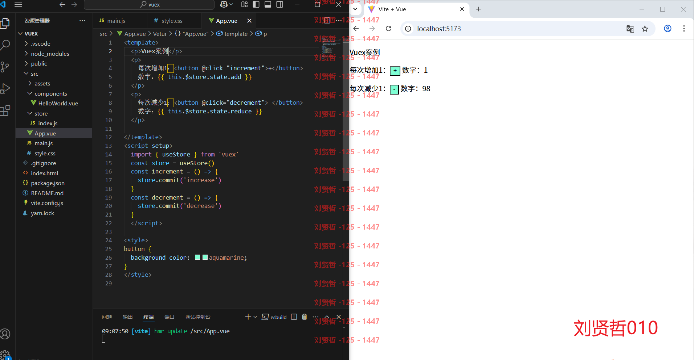This screenshot has width=694, height=360.
Task: Split the terminal pane
Action: coord(294,317)
